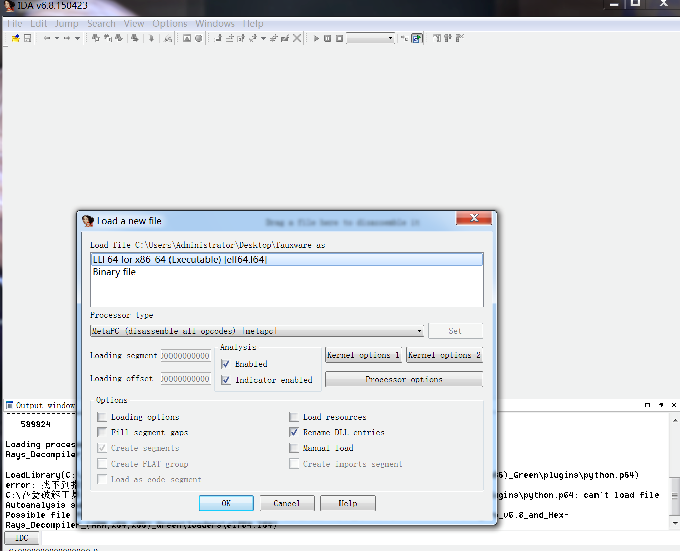Uncheck Rename DLL entries checkbox
The image size is (680, 551).
294,432
